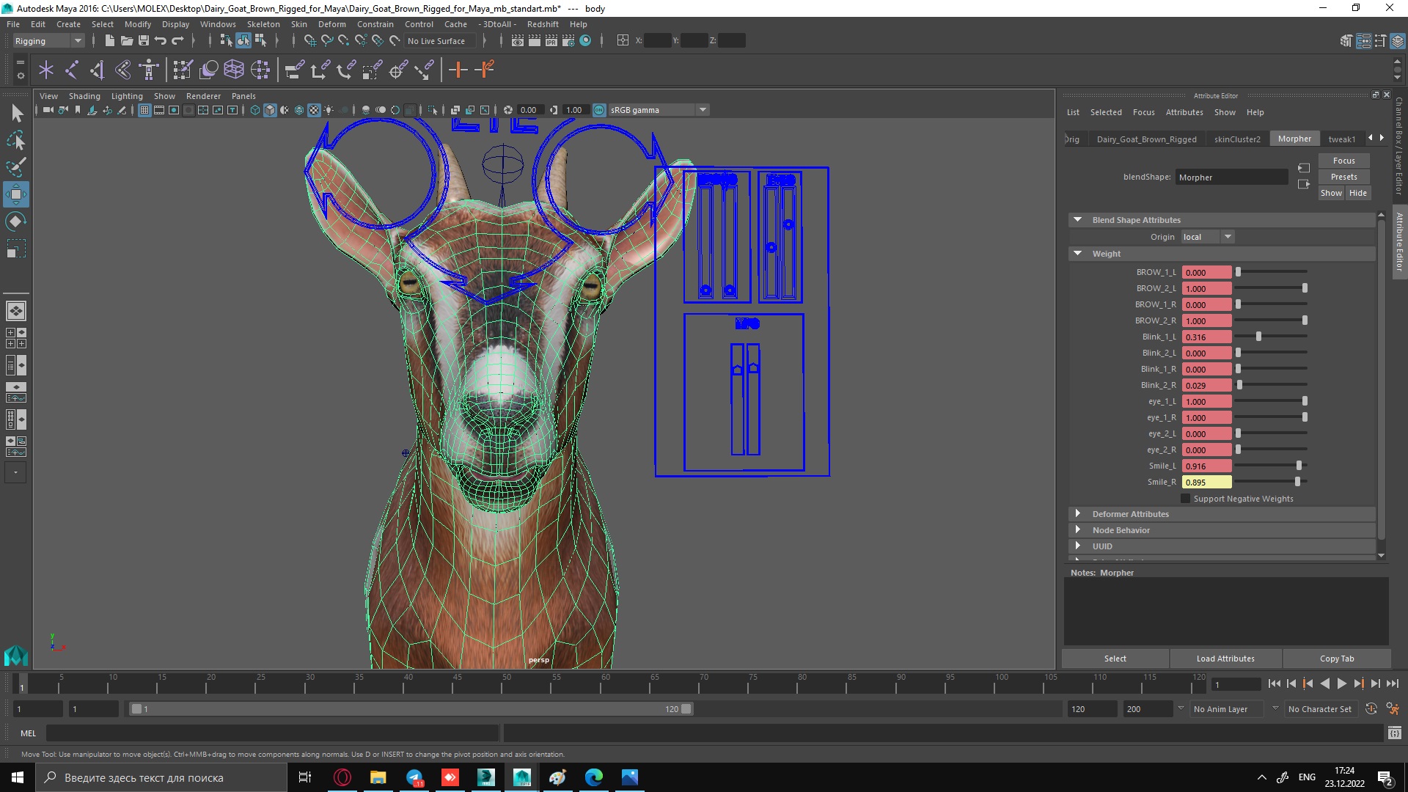The width and height of the screenshot is (1408, 792).
Task: Toggle select by hierarchy mode
Action: pos(226,40)
